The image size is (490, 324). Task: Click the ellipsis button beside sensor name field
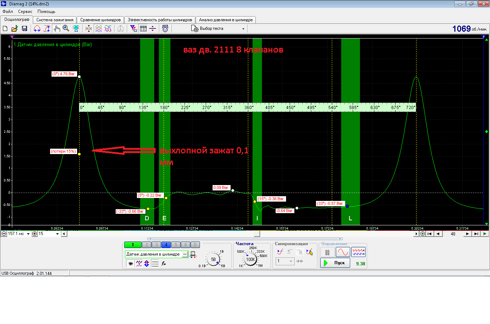(185, 254)
